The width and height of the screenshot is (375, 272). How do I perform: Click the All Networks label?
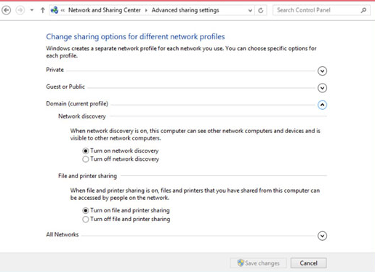pyautogui.click(x=62, y=234)
